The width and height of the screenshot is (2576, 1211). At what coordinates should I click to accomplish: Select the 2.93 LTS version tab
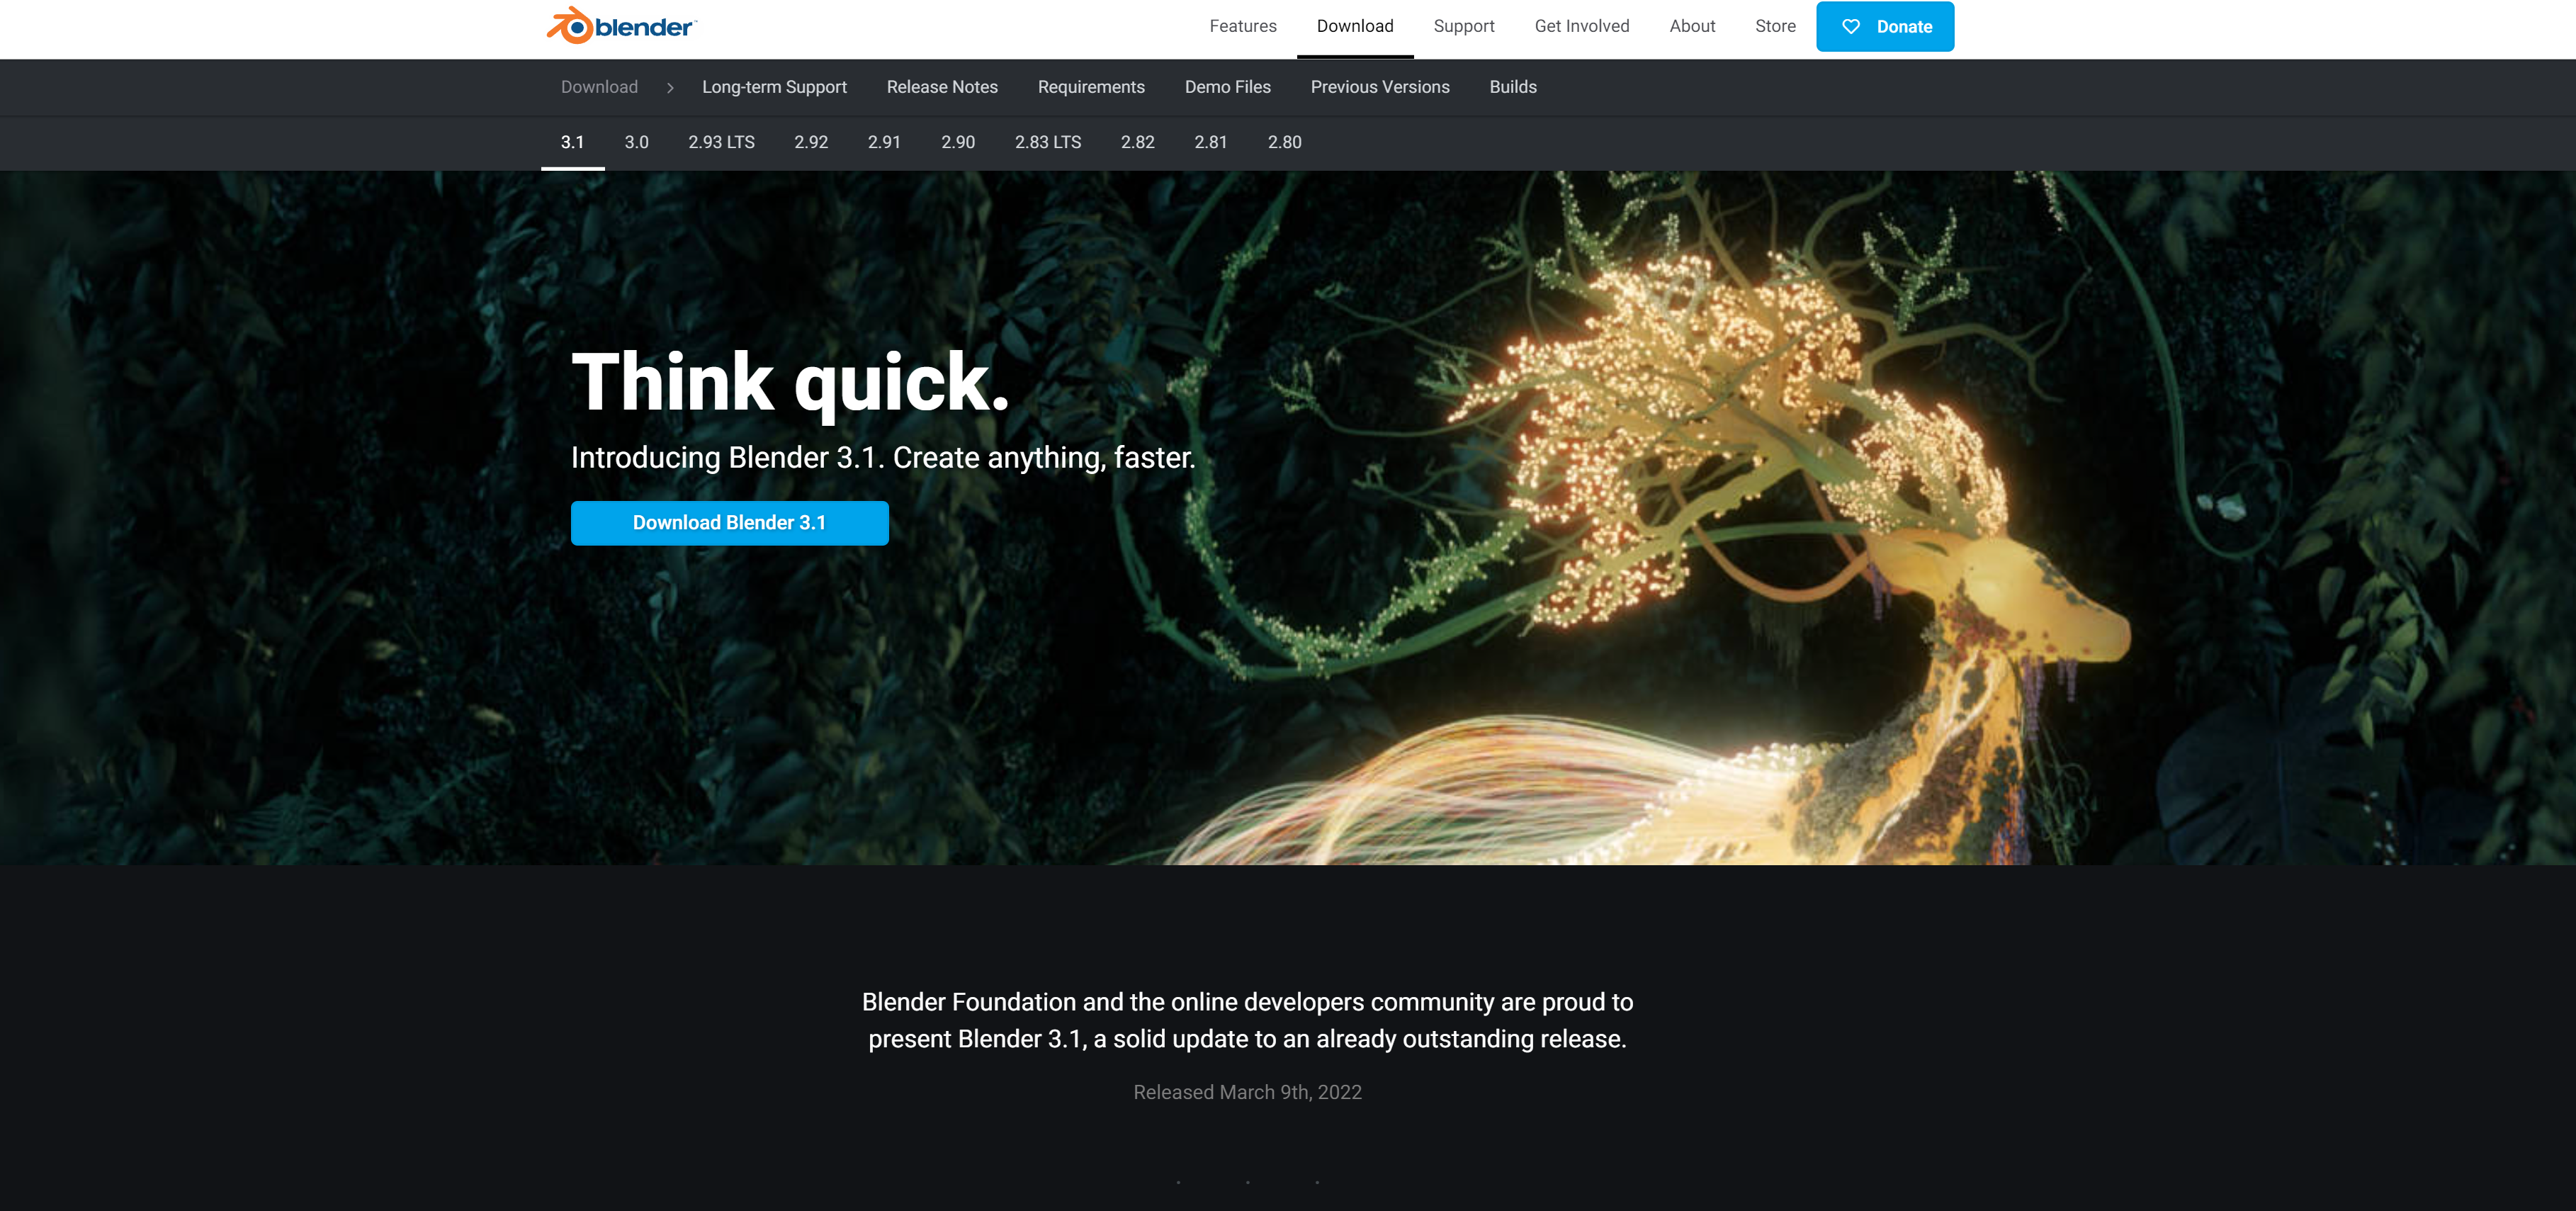[x=721, y=142]
